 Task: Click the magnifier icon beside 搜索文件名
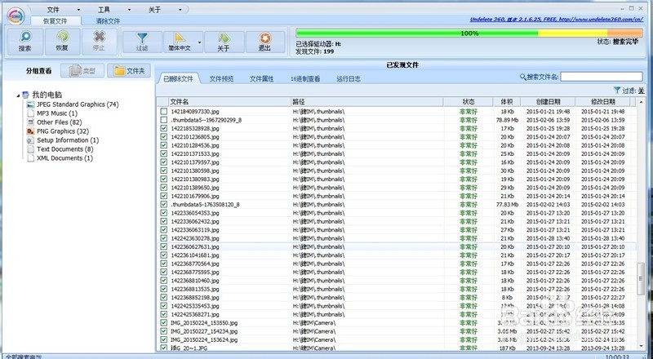click(523, 77)
